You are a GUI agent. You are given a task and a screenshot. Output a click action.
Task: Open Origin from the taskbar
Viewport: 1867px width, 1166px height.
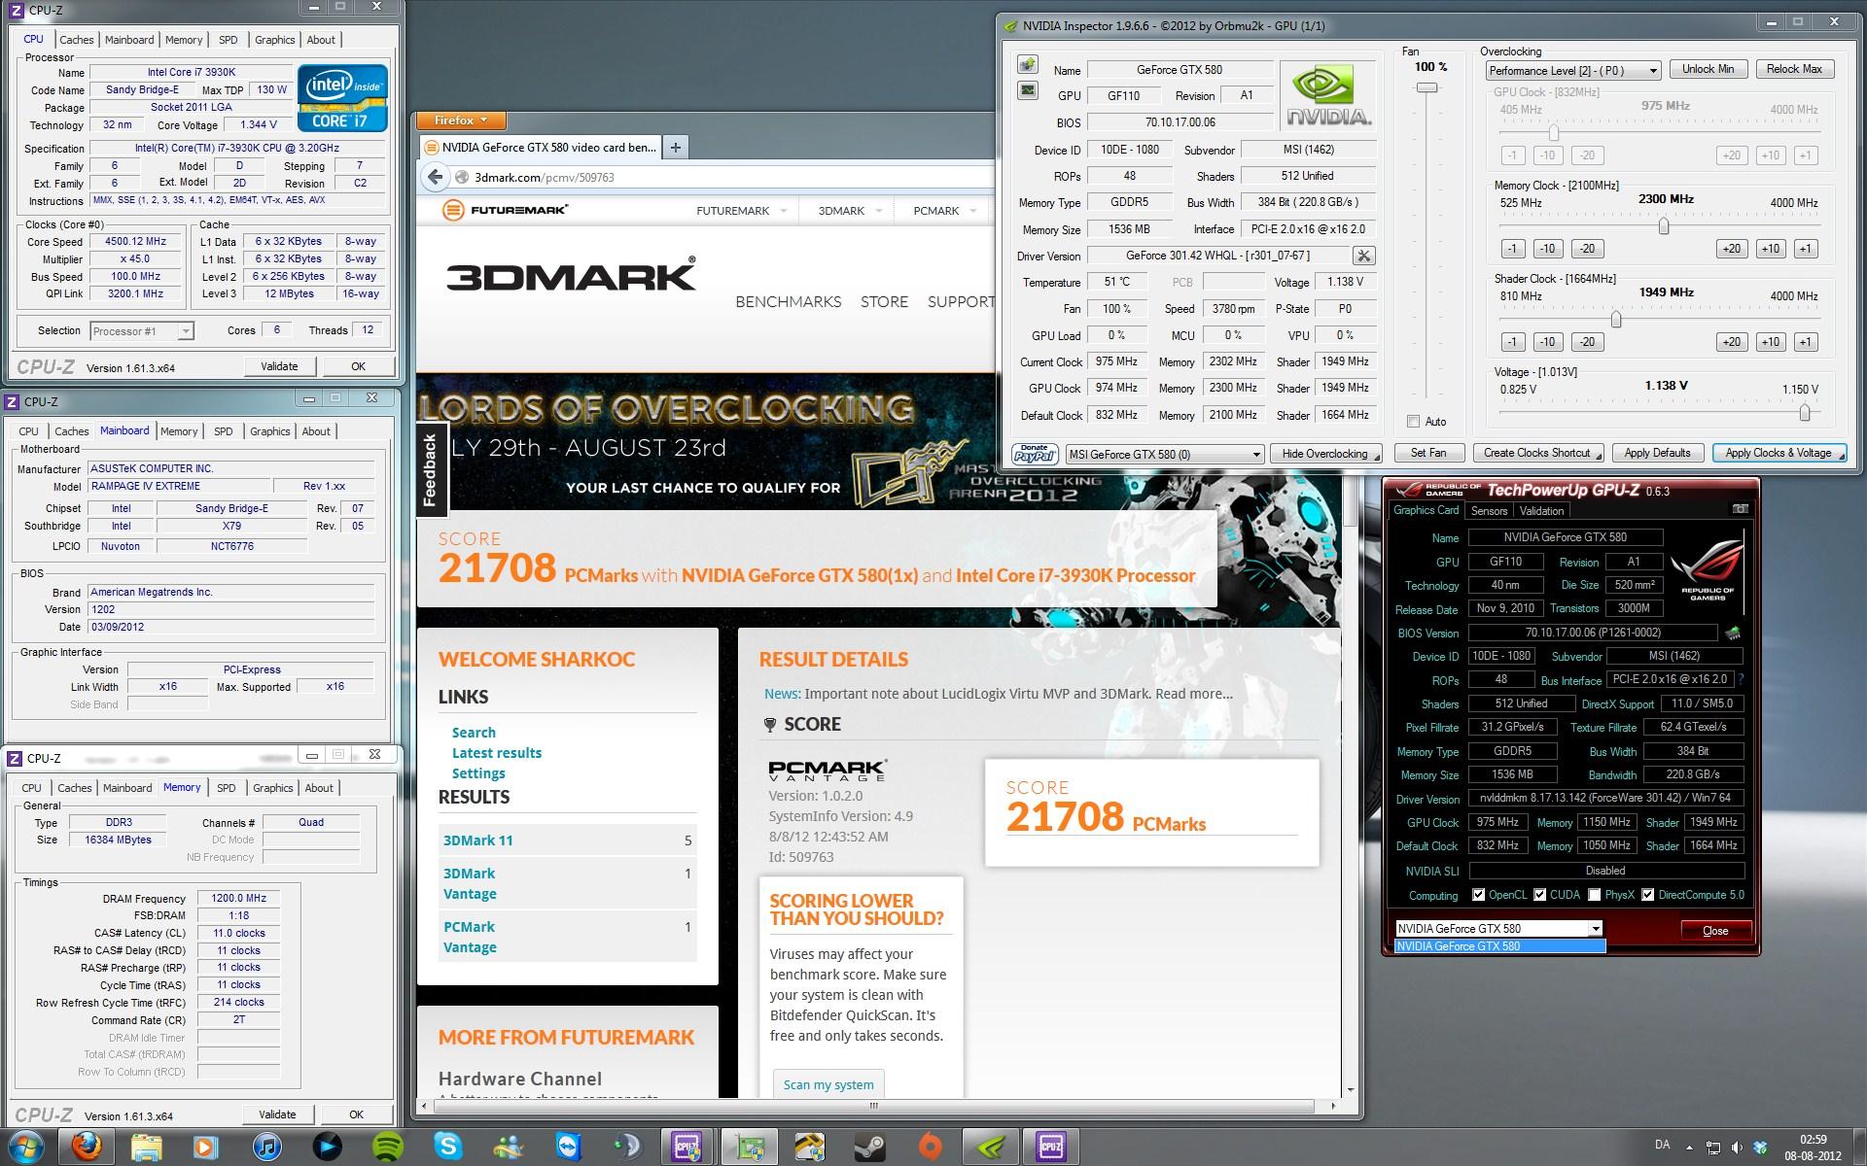[x=930, y=1148]
